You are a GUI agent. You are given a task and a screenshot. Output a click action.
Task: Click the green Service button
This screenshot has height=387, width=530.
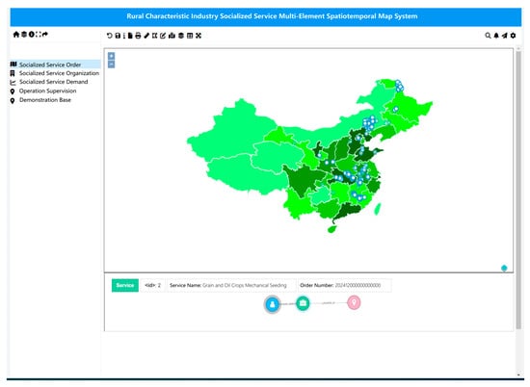[125, 285]
